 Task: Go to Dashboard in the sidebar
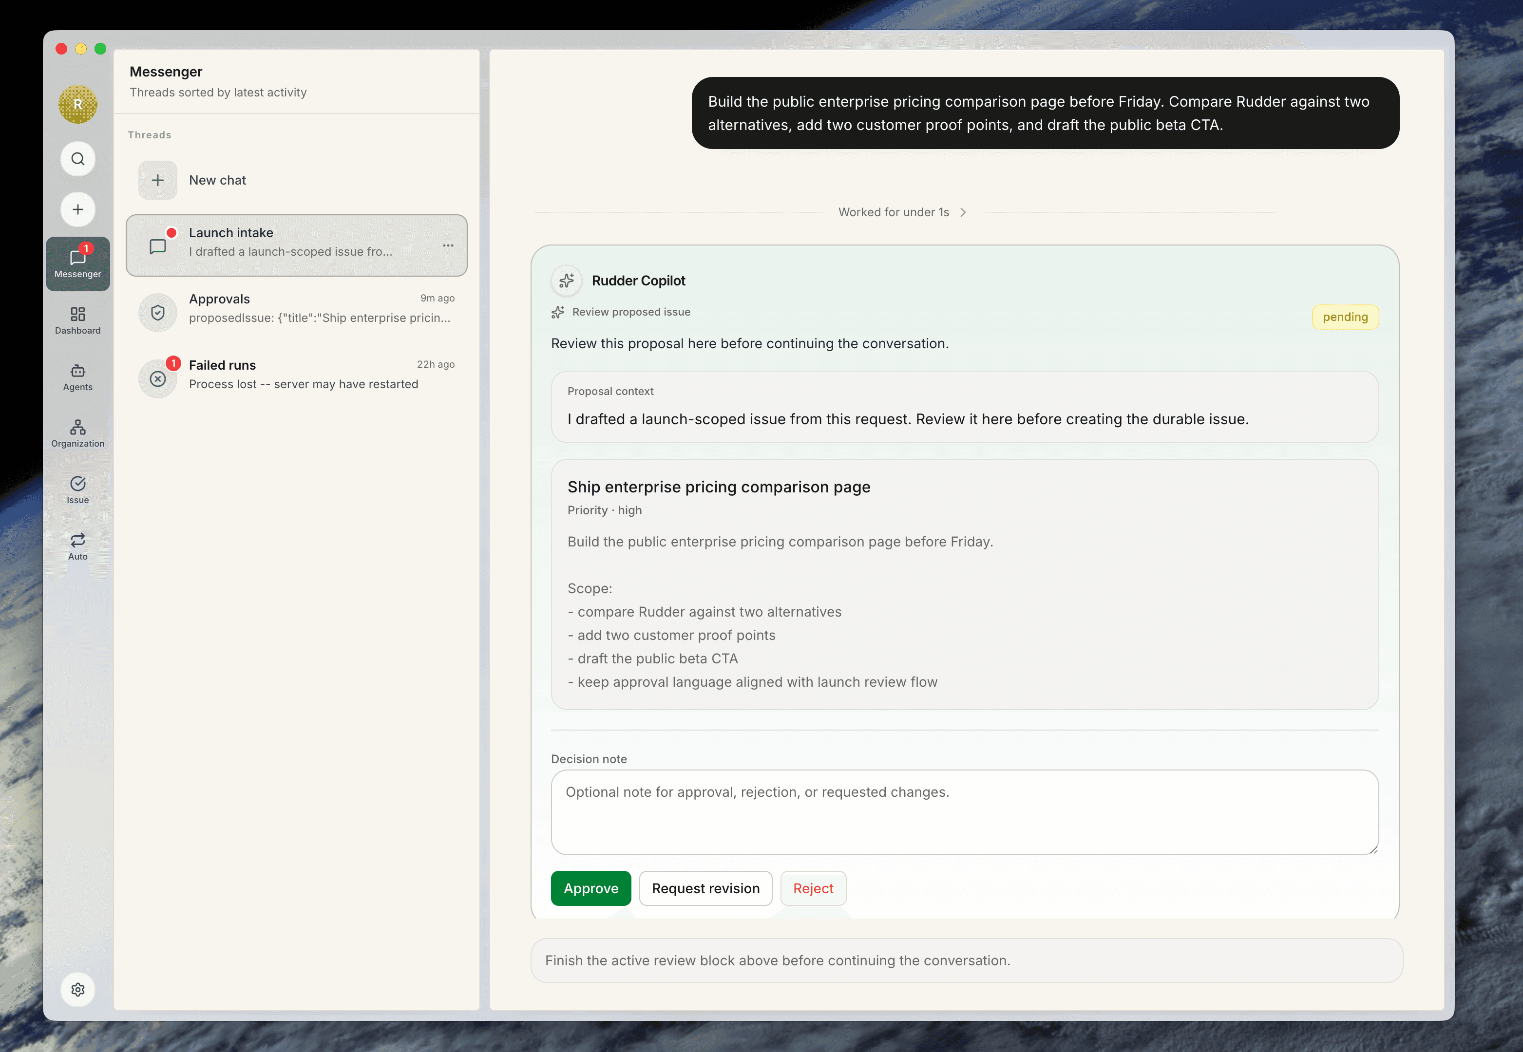point(78,320)
